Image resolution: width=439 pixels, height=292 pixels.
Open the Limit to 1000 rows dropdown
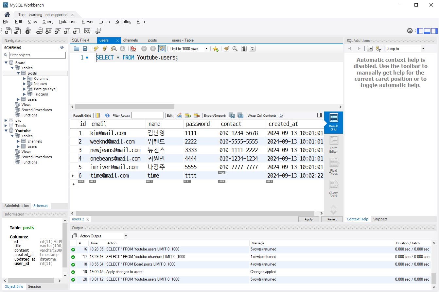pyautogui.click(x=206, y=49)
